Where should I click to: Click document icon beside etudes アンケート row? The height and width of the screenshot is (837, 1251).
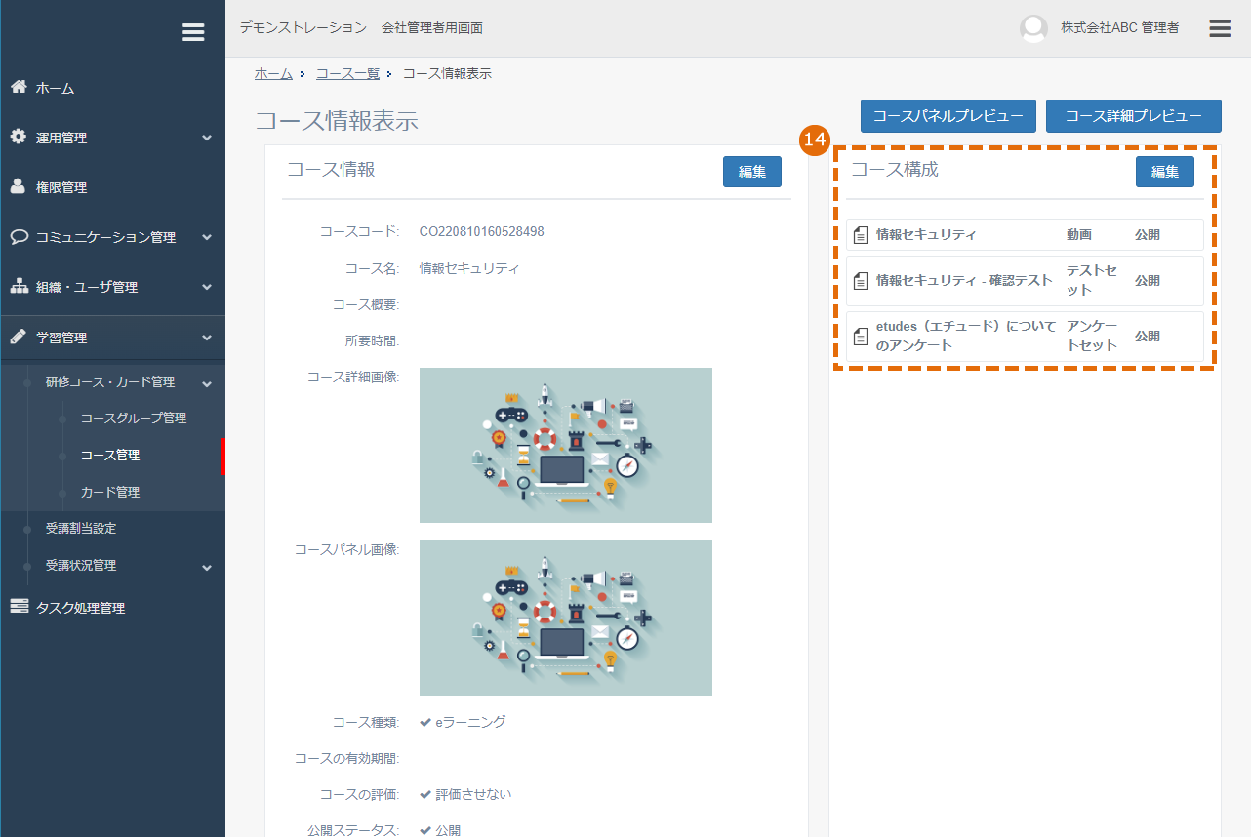pos(861,337)
